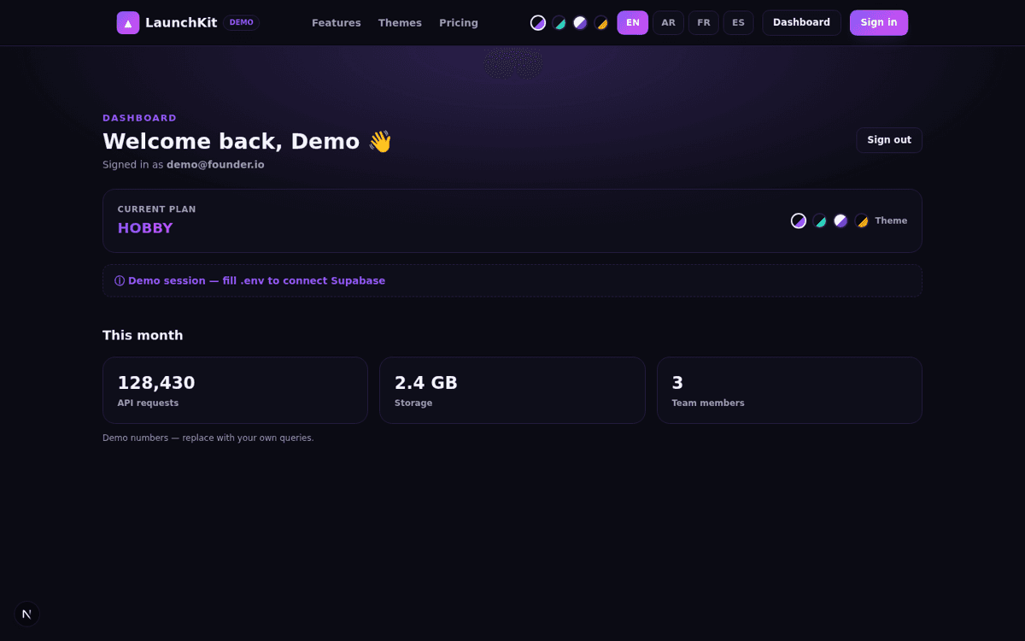Screen dimensions: 1025x641
Task: Switch language to ES
Action: (x=739, y=23)
